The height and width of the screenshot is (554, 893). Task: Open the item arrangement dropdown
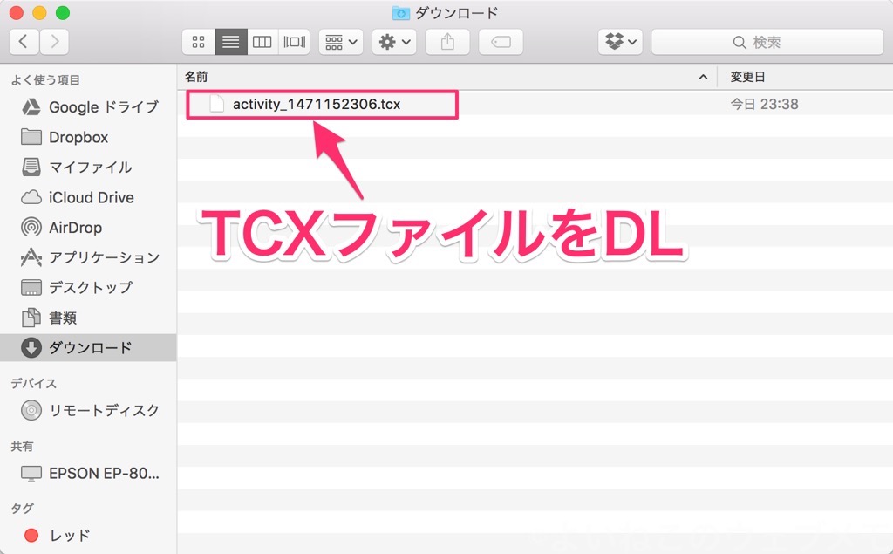pos(341,42)
